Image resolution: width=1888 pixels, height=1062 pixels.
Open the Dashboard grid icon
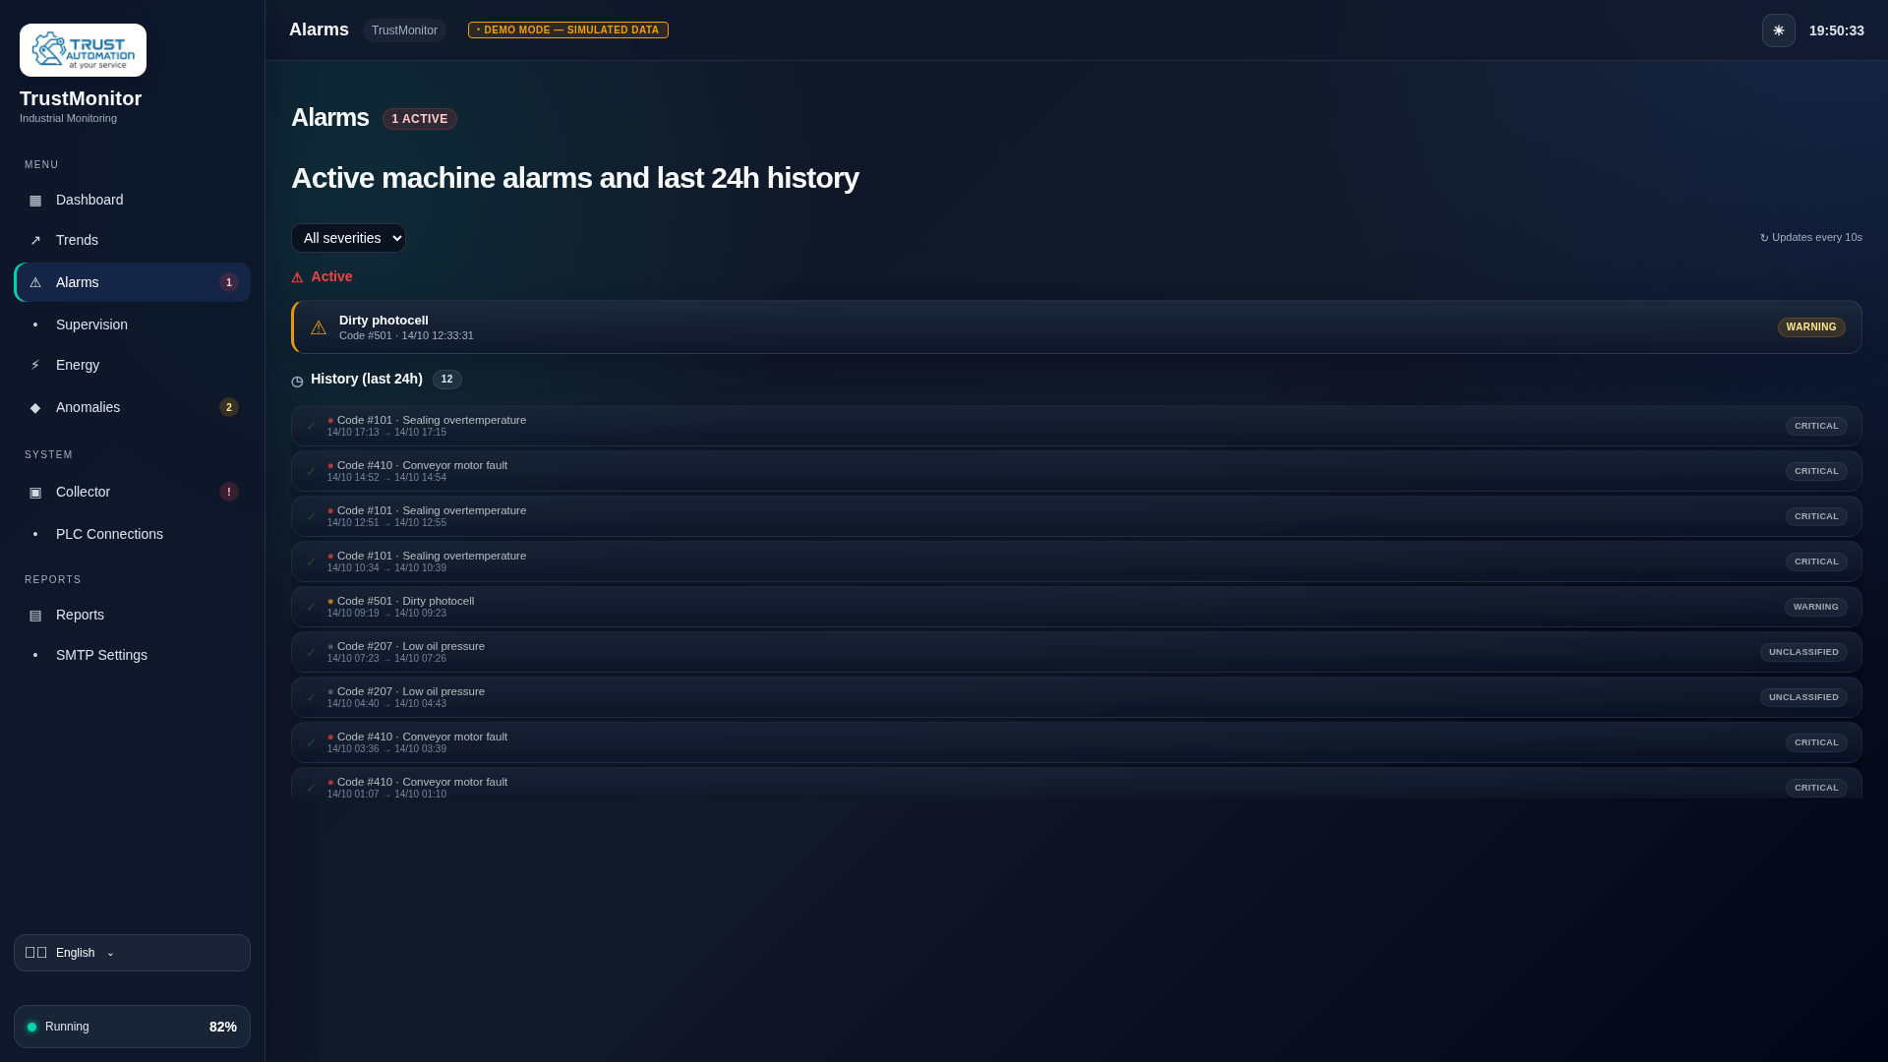[x=35, y=201]
